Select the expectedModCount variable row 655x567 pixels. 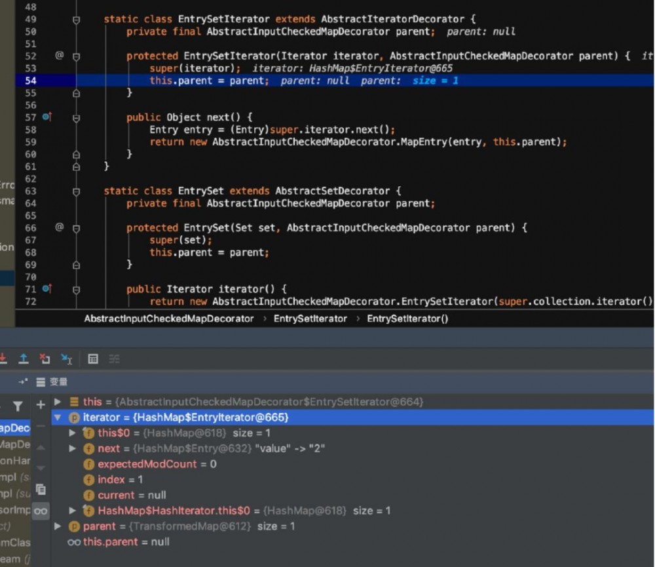pos(157,464)
